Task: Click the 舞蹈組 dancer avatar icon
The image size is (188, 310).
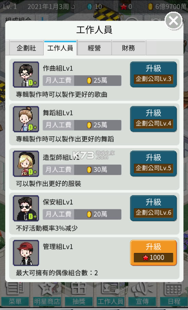Action: pyautogui.click(x=26, y=119)
